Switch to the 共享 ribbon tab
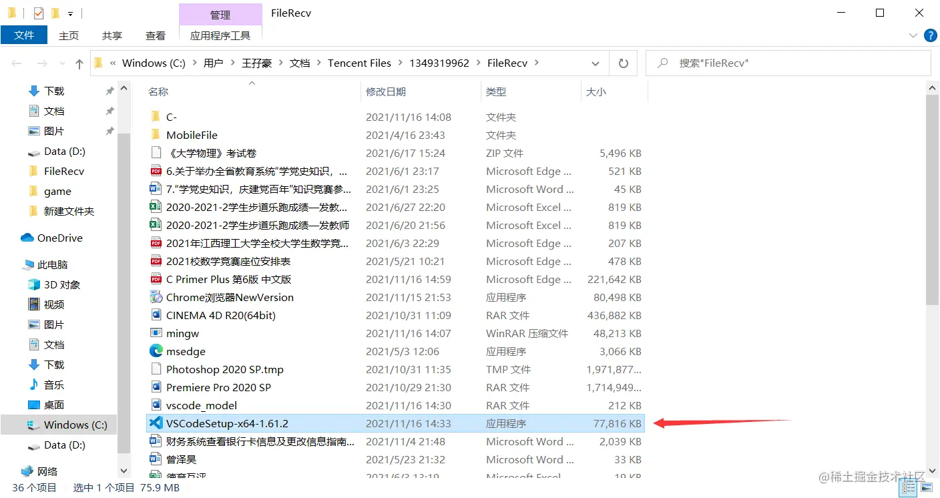The width and height of the screenshot is (940, 498). 112,36
